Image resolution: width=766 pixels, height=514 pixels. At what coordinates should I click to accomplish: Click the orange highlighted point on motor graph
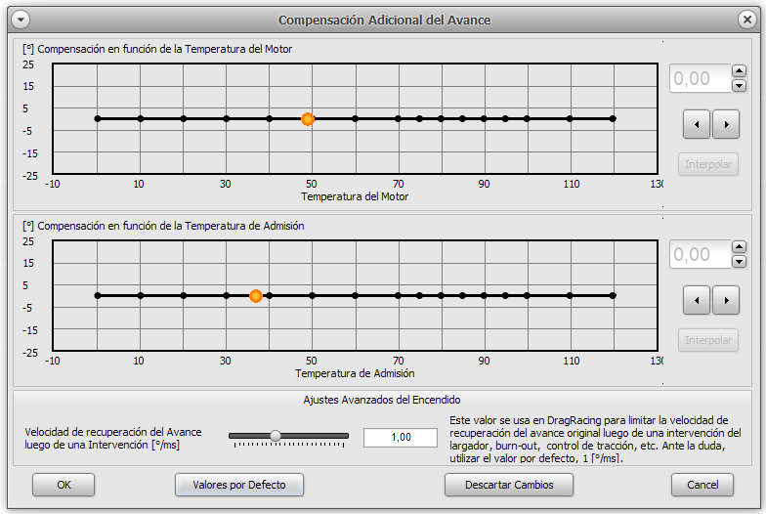[x=308, y=118]
